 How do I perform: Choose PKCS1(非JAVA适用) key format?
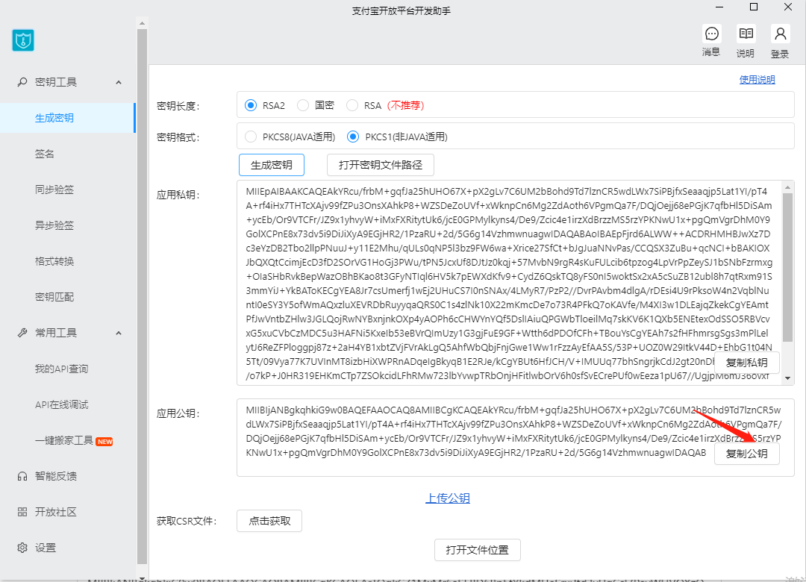point(352,137)
